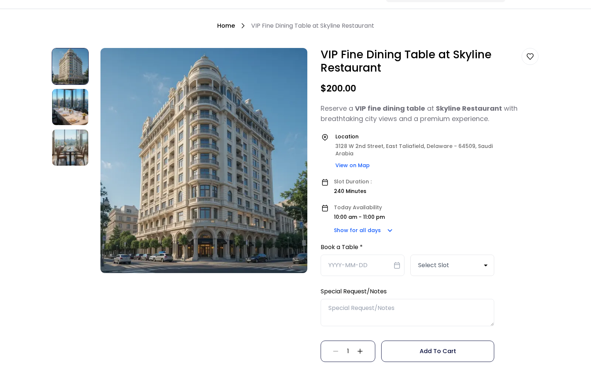The image size is (591, 369).
Task: Click the $200.00 price text
Action: tap(338, 89)
